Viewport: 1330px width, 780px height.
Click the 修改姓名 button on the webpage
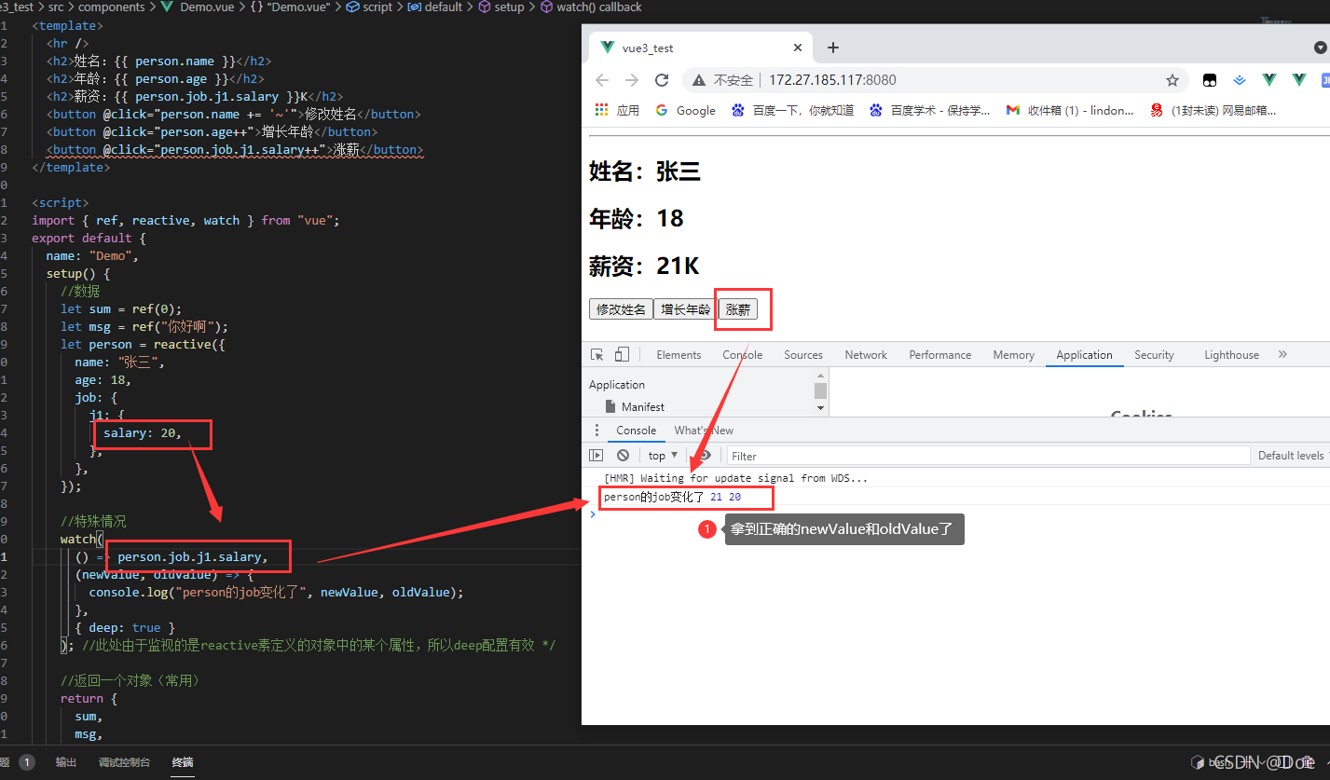(620, 308)
